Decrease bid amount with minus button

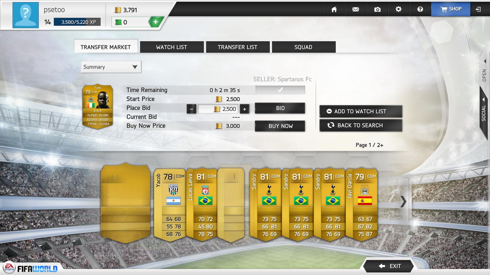[x=191, y=109]
